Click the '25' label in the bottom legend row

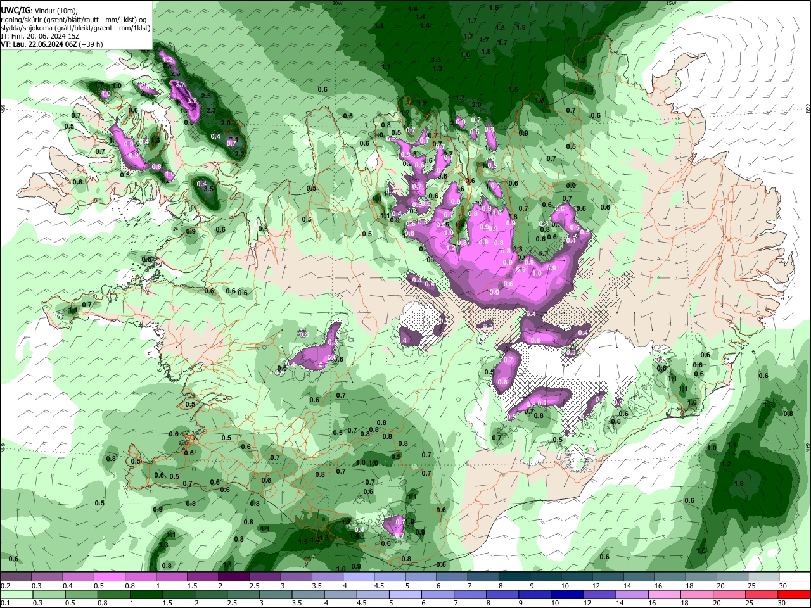751,604
